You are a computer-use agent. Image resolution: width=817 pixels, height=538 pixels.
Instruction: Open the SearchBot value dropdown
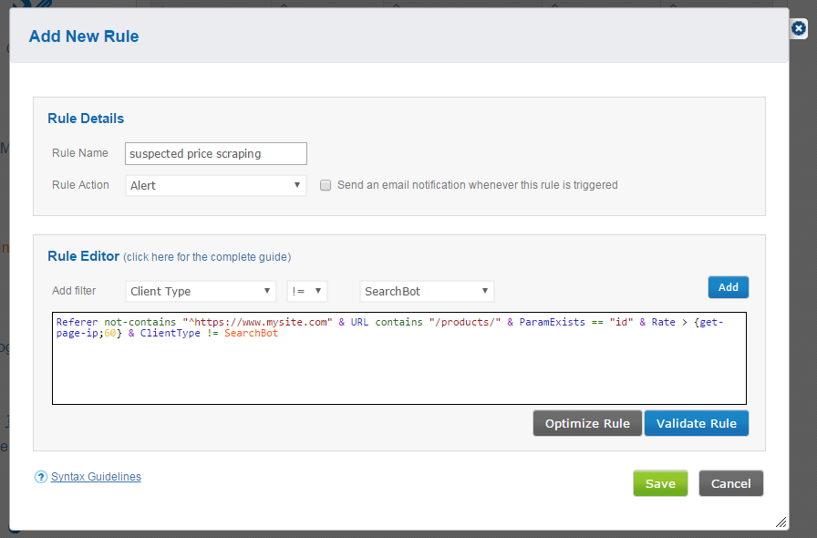427,292
